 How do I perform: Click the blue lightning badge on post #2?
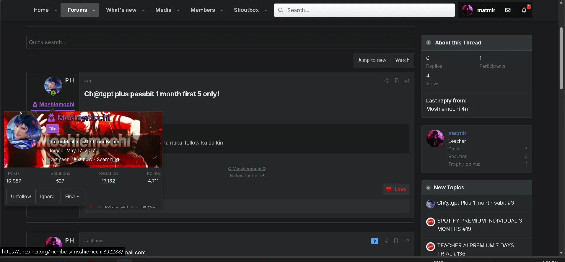[375, 241]
